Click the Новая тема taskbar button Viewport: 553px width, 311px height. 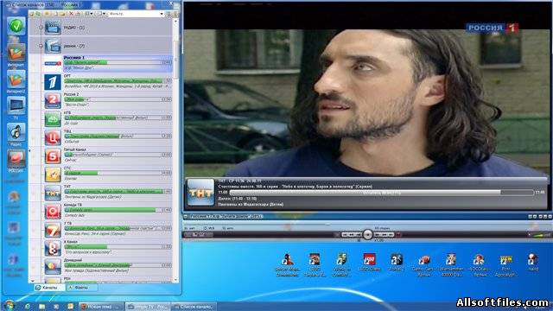point(101,307)
